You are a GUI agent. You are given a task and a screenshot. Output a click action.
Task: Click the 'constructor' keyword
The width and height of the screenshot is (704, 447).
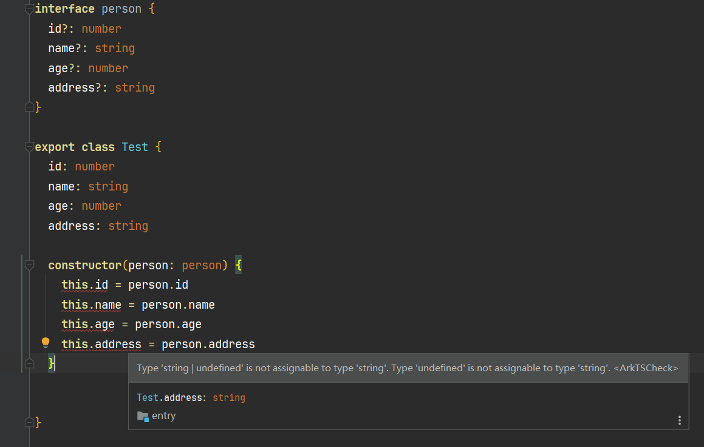pyautogui.click(x=85, y=266)
